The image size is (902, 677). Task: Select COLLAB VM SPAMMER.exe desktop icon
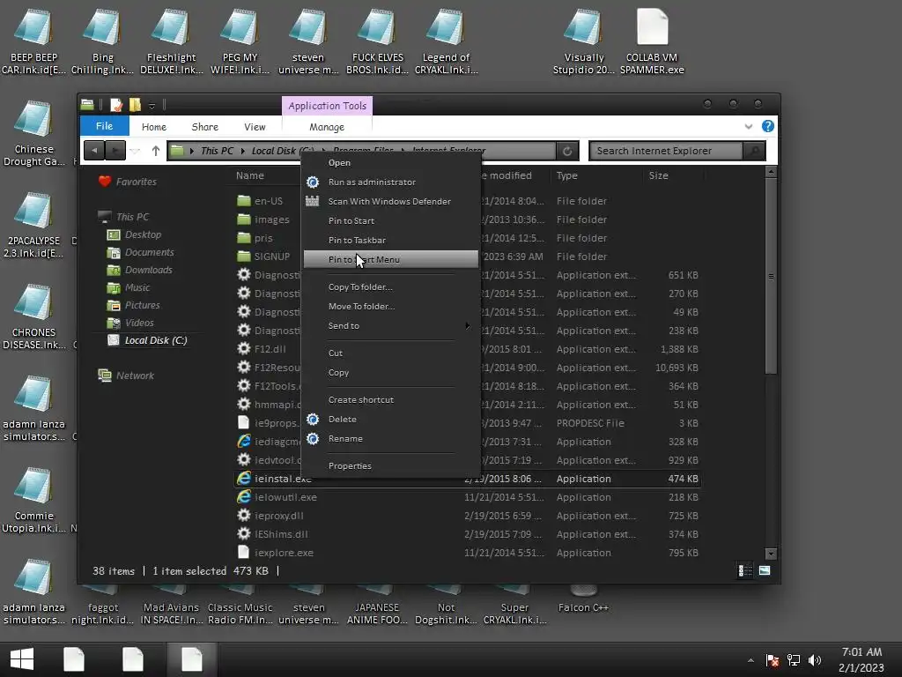(652, 41)
